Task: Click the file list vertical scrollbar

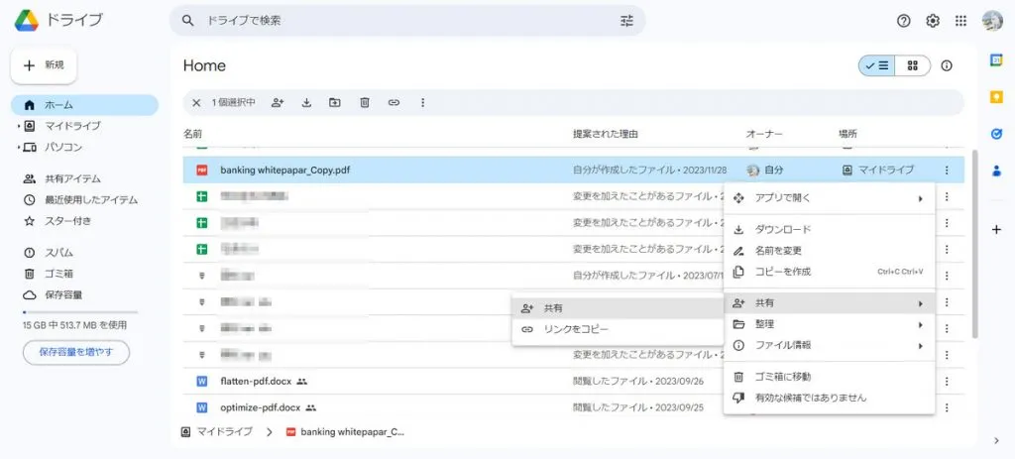Action: (x=975, y=244)
